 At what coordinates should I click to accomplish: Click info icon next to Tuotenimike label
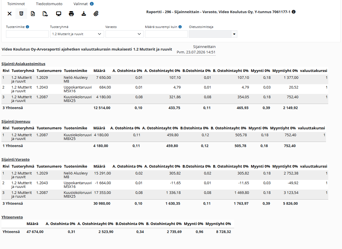click(x=27, y=27)
